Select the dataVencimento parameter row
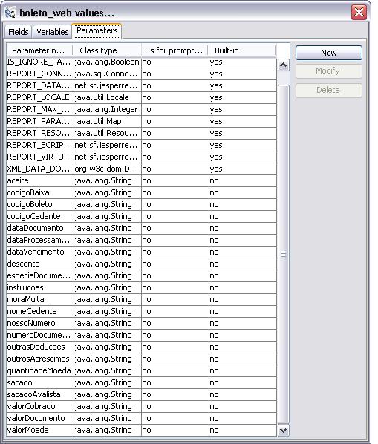The width and height of the screenshot is (378, 444). (141, 252)
